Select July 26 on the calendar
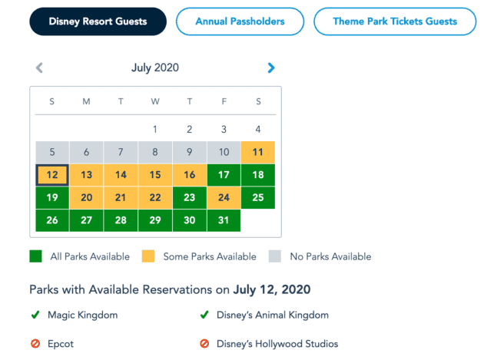 (52, 220)
